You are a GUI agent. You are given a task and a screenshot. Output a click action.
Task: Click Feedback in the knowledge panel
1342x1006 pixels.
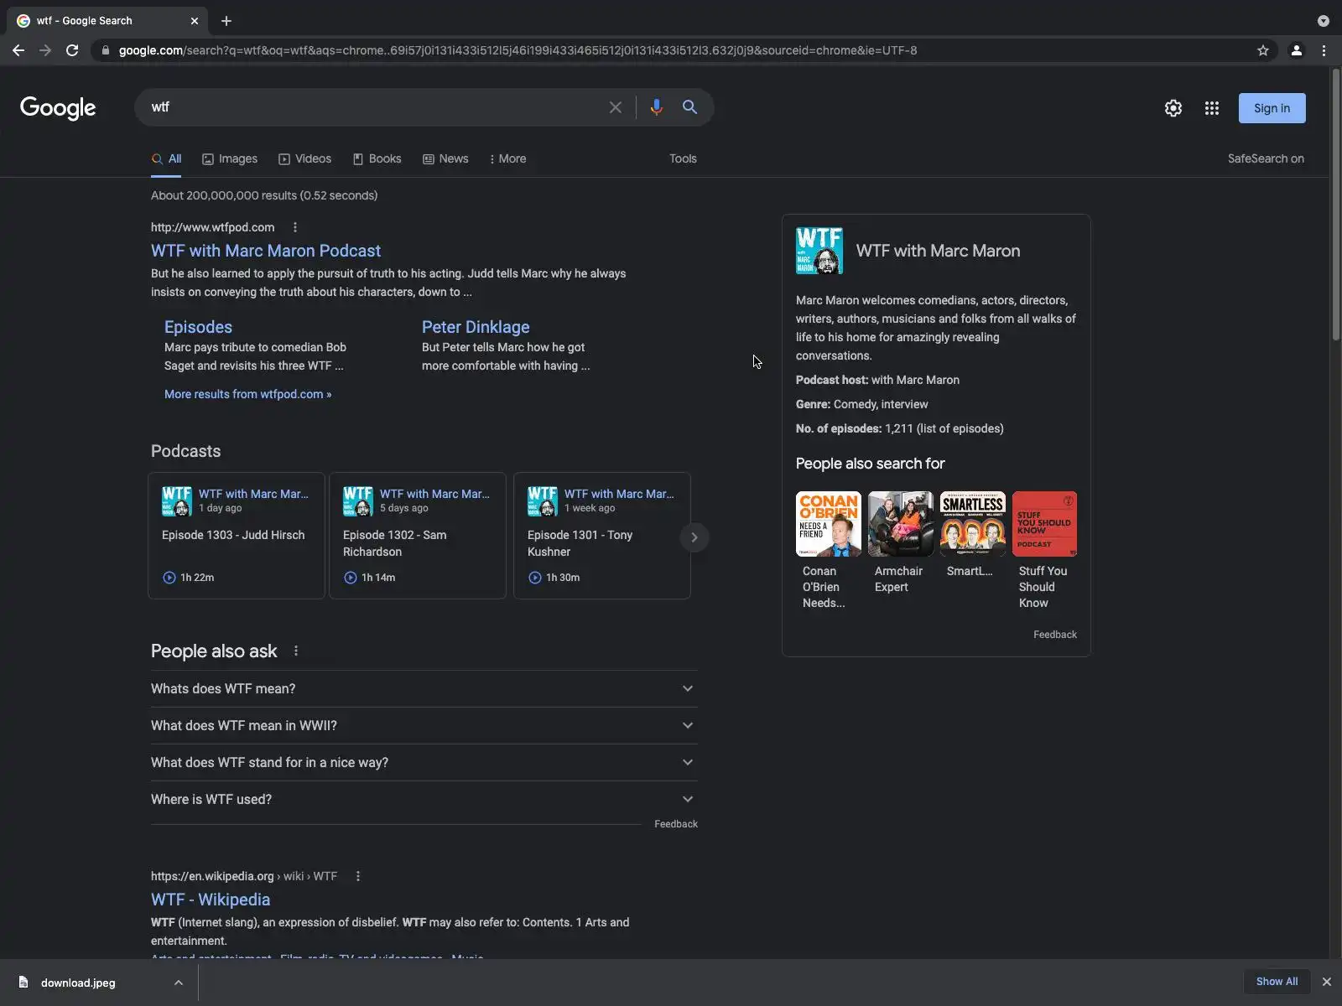pos(1055,635)
